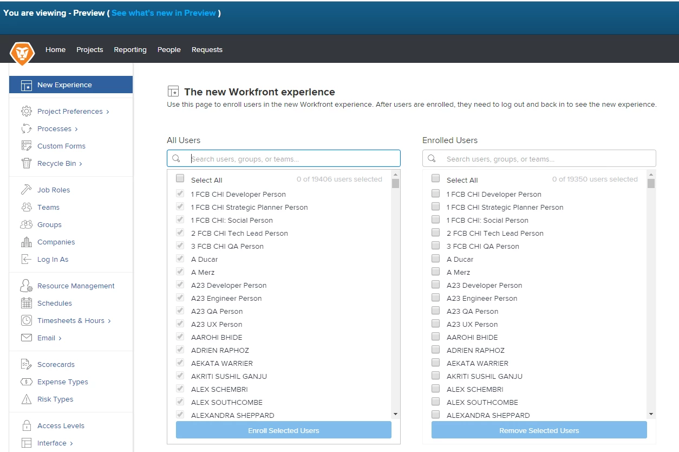The image size is (679, 452).
Task: Click the New Experience sidebar icon
Action: [x=26, y=85]
